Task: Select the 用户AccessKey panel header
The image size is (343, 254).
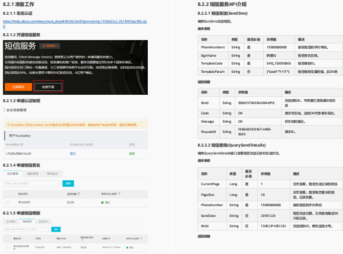Action: point(76,136)
